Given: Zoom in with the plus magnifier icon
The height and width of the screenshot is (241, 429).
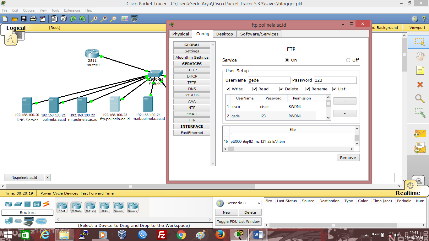Looking at the screenshot, I should 94,19.
